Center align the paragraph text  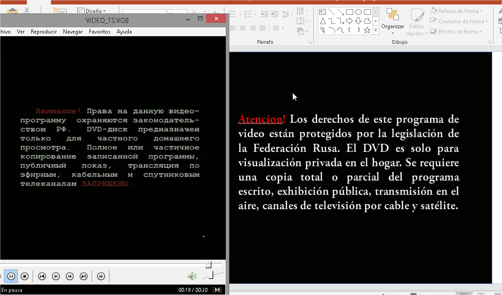[x=243, y=28]
